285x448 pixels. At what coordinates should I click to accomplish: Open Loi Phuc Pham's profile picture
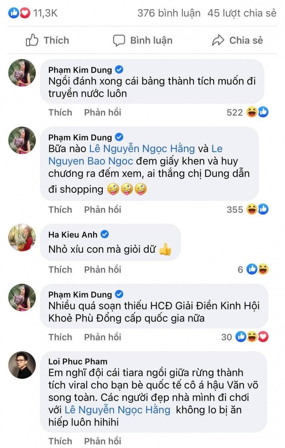pos(22,365)
